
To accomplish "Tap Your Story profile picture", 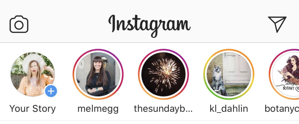I will point(33,74).
